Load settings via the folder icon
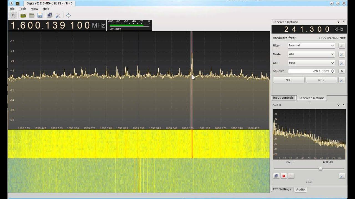 (32, 15)
